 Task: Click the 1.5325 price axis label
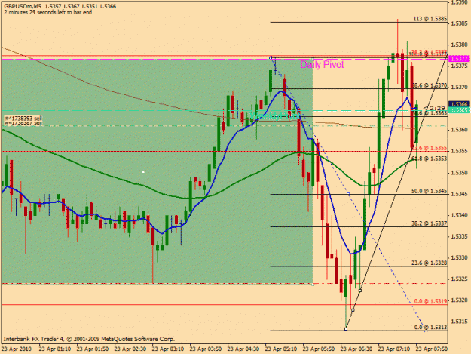tap(459, 279)
